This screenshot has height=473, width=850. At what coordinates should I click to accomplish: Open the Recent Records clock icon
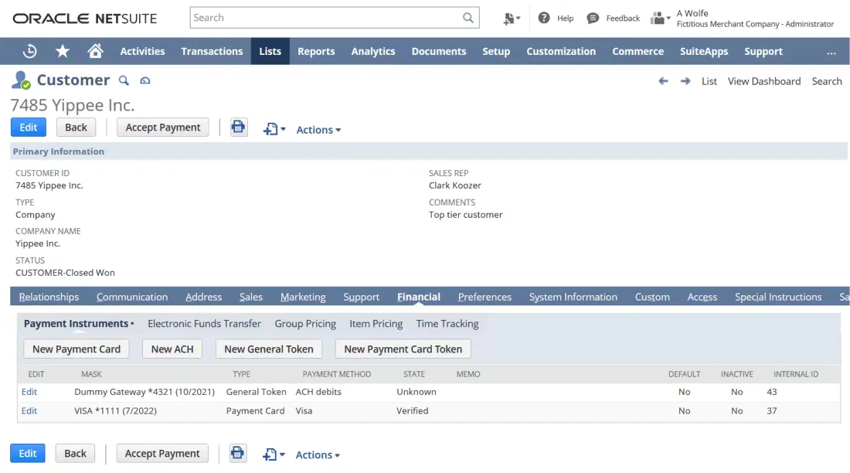[x=30, y=52]
